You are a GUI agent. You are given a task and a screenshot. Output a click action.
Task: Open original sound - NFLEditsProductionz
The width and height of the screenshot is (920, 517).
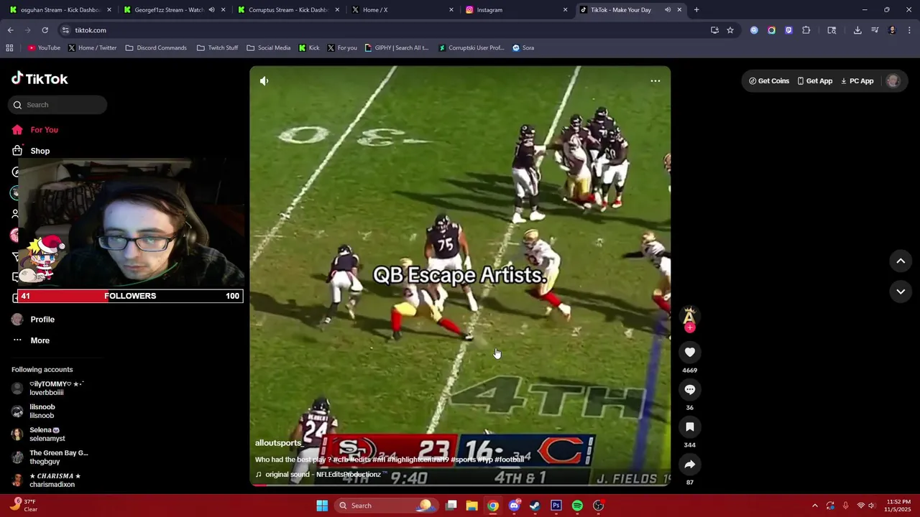coord(323,475)
